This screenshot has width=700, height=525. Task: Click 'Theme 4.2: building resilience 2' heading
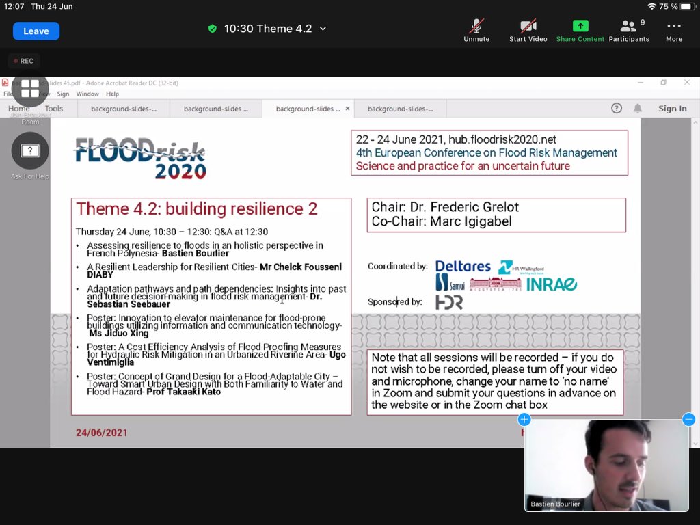click(x=196, y=208)
